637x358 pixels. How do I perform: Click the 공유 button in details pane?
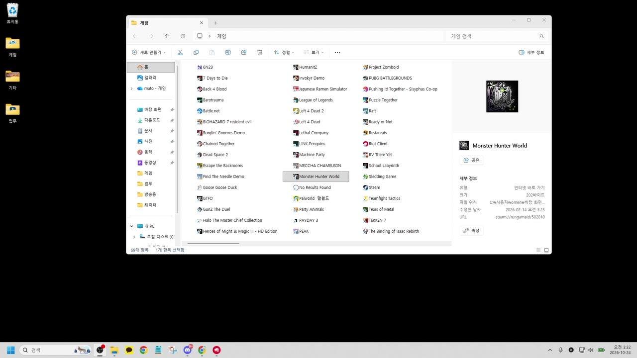[x=471, y=160]
